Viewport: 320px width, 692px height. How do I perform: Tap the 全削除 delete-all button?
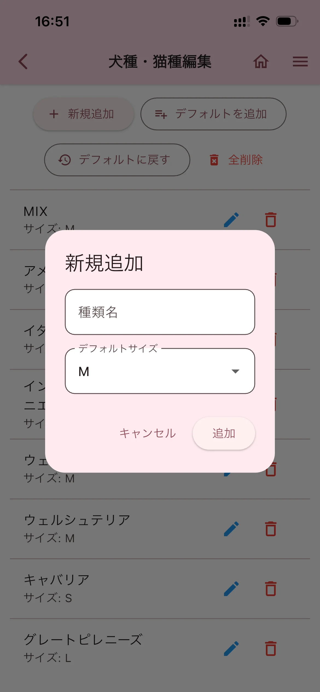point(236,160)
